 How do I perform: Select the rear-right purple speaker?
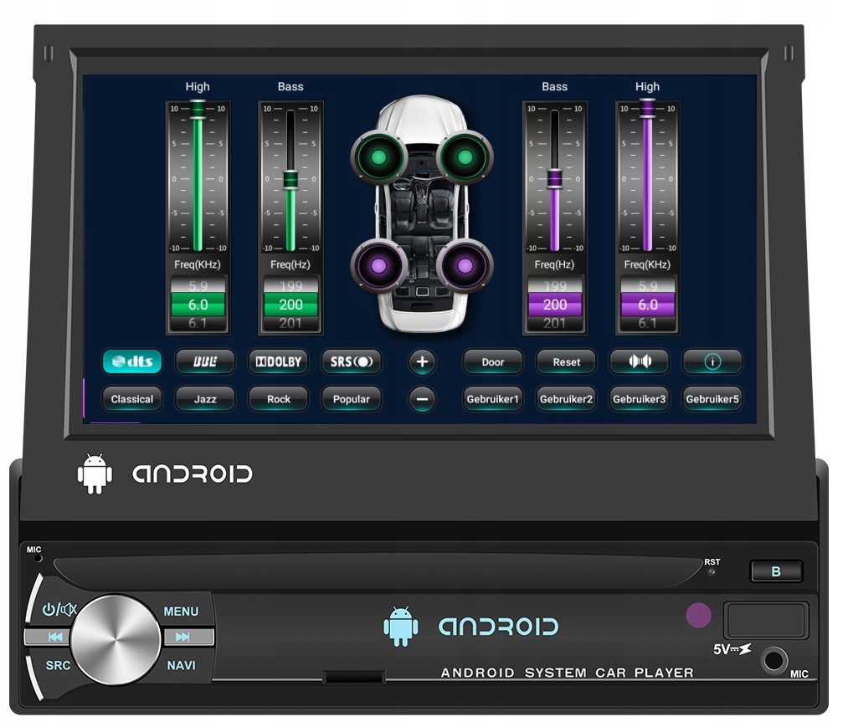[x=465, y=265]
